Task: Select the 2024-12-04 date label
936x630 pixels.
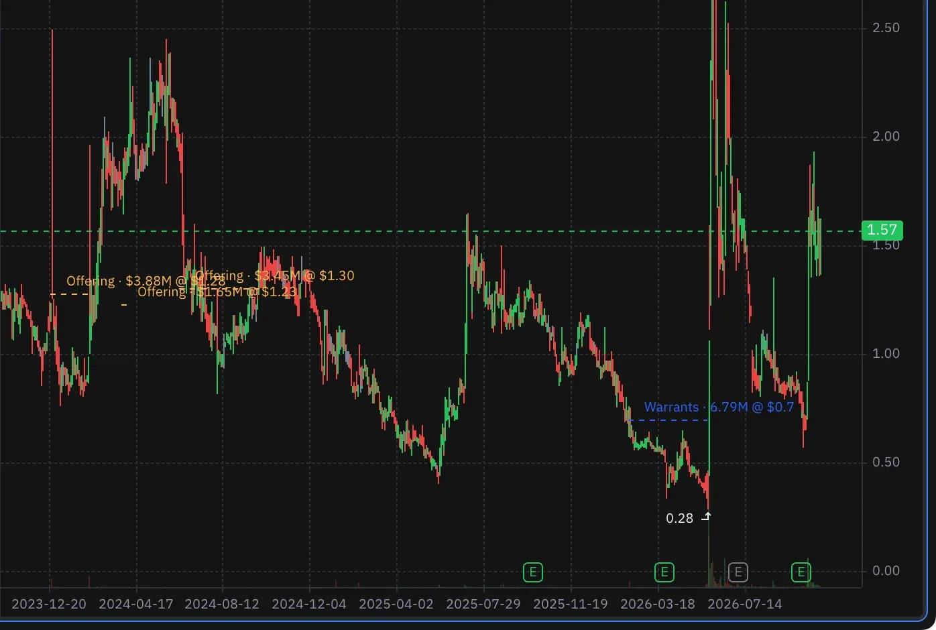Action: [x=309, y=604]
